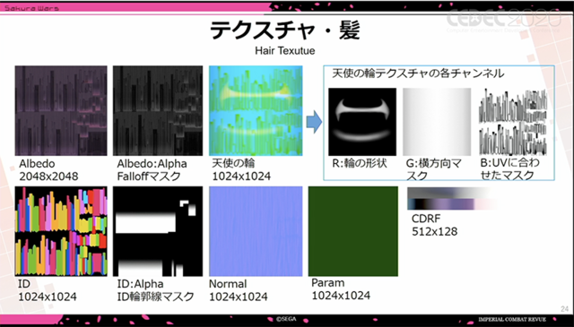The width and height of the screenshot is (574, 327).
Task: Click the G channel horizontal gradient mask
Action: pos(437,122)
